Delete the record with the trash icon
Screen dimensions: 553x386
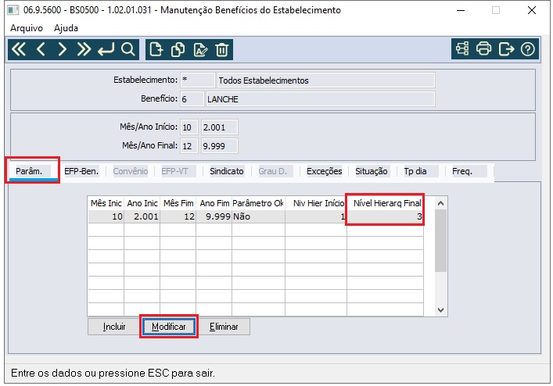click(x=222, y=49)
